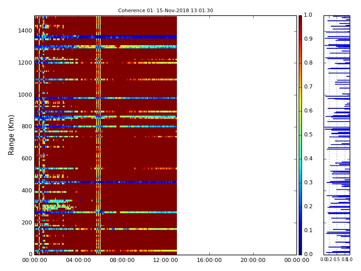Click the y-axis tick label 1000

25,95
